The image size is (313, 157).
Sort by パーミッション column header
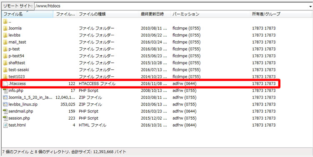click(210, 14)
